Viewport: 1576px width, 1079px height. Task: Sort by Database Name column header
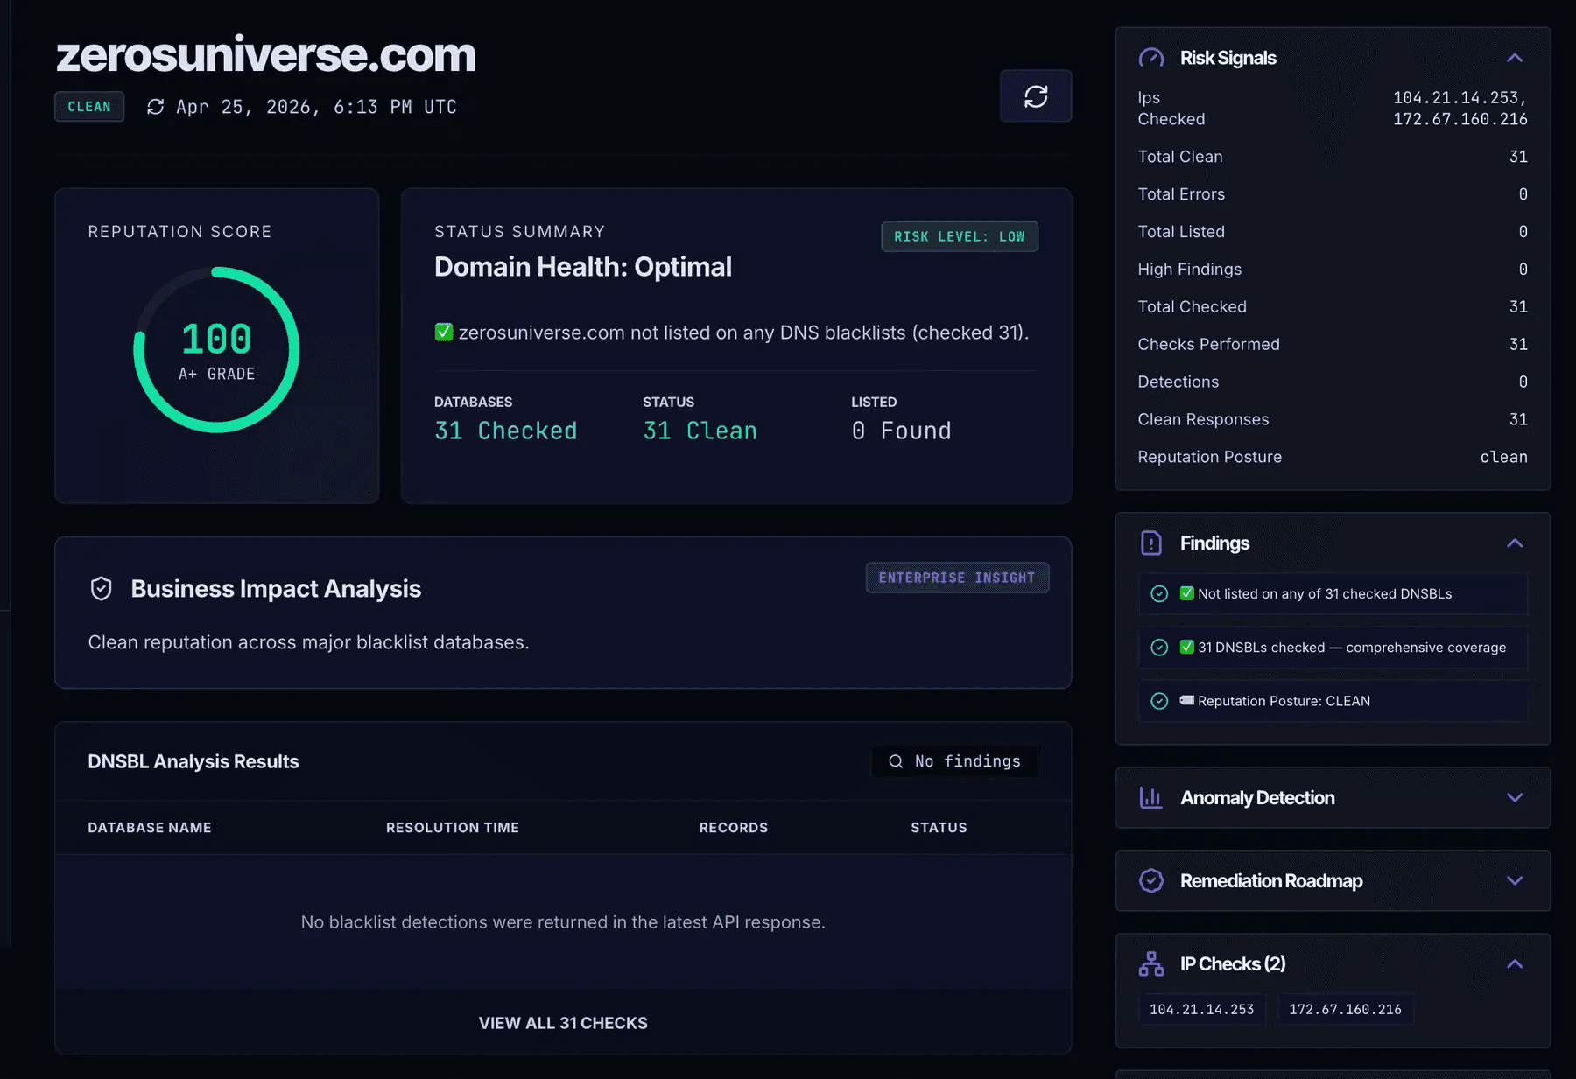coord(150,828)
